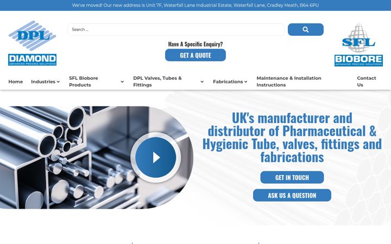Select the Fabrications menu label
Image resolution: width=391 pixels, height=244 pixels.
228,82
